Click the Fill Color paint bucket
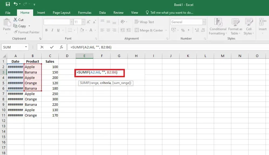Viewport: 269px width, 155px height. pyautogui.click(x=82, y=30)
